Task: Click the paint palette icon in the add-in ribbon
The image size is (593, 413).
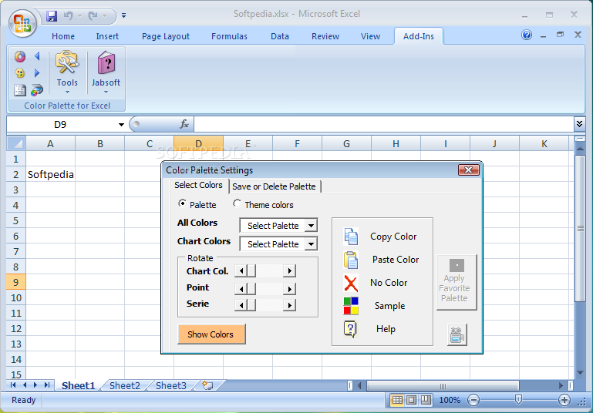Action: 20,73
